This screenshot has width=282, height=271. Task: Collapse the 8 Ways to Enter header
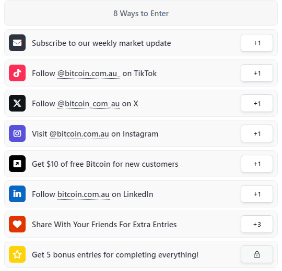click(141, 13)
